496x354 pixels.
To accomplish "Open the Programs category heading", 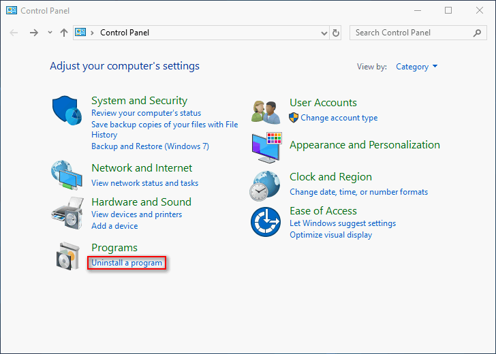I will [x=114, y=248].
